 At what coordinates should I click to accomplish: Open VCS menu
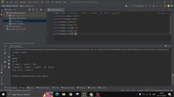52,2
